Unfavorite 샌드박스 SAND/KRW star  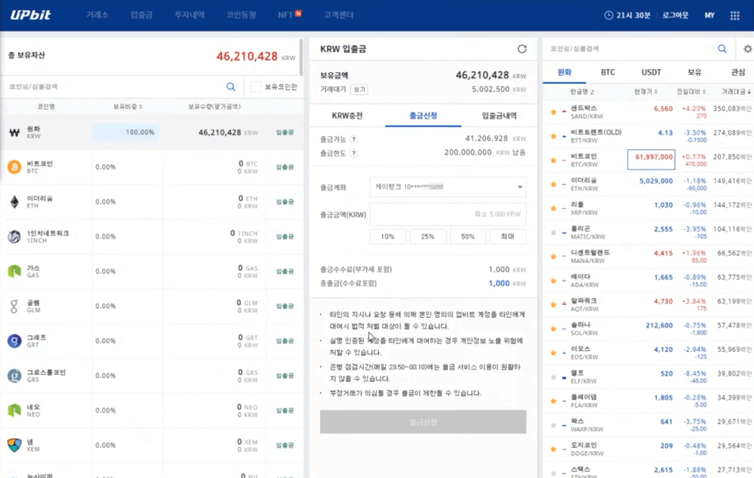(553, 112)
